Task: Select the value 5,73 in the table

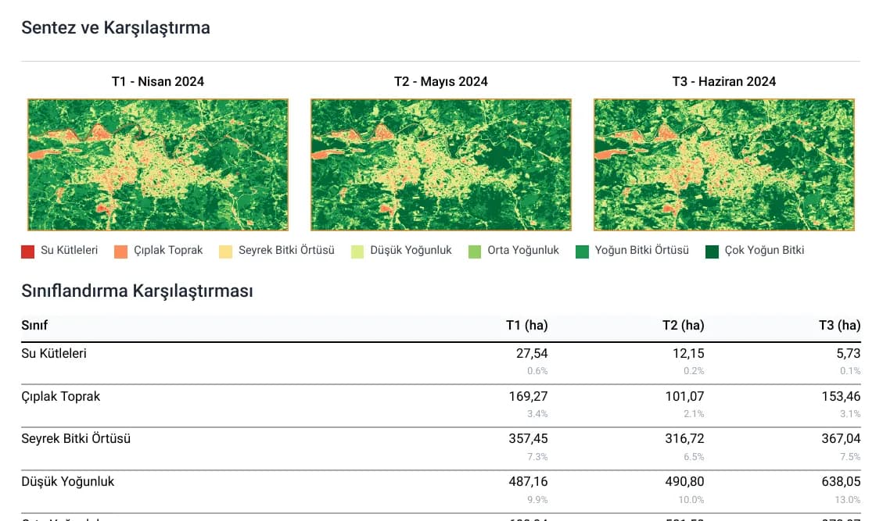Action: 849,353
